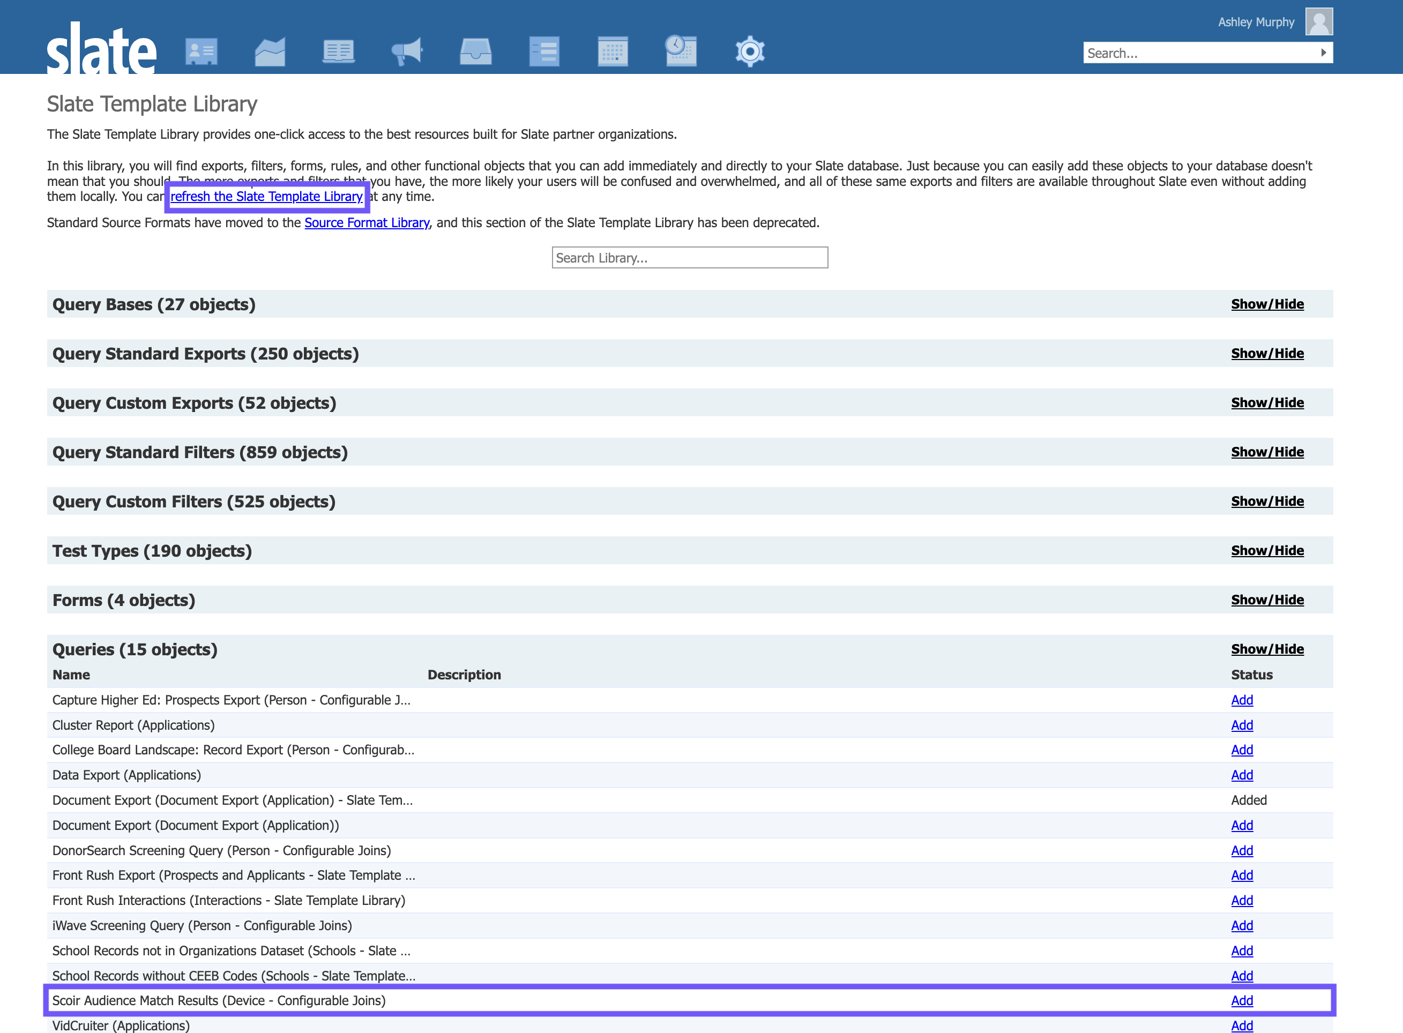The height and width of the screenshot is (1033, 1403).
Task: Open the Deliver megaphone icon
Action: 407,51
